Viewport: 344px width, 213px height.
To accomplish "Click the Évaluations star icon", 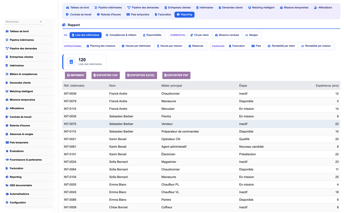I will (7, 151).
